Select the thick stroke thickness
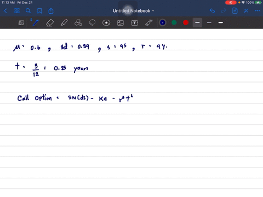Viewport: 263px width, 197px height. click(x=221, y=22)
